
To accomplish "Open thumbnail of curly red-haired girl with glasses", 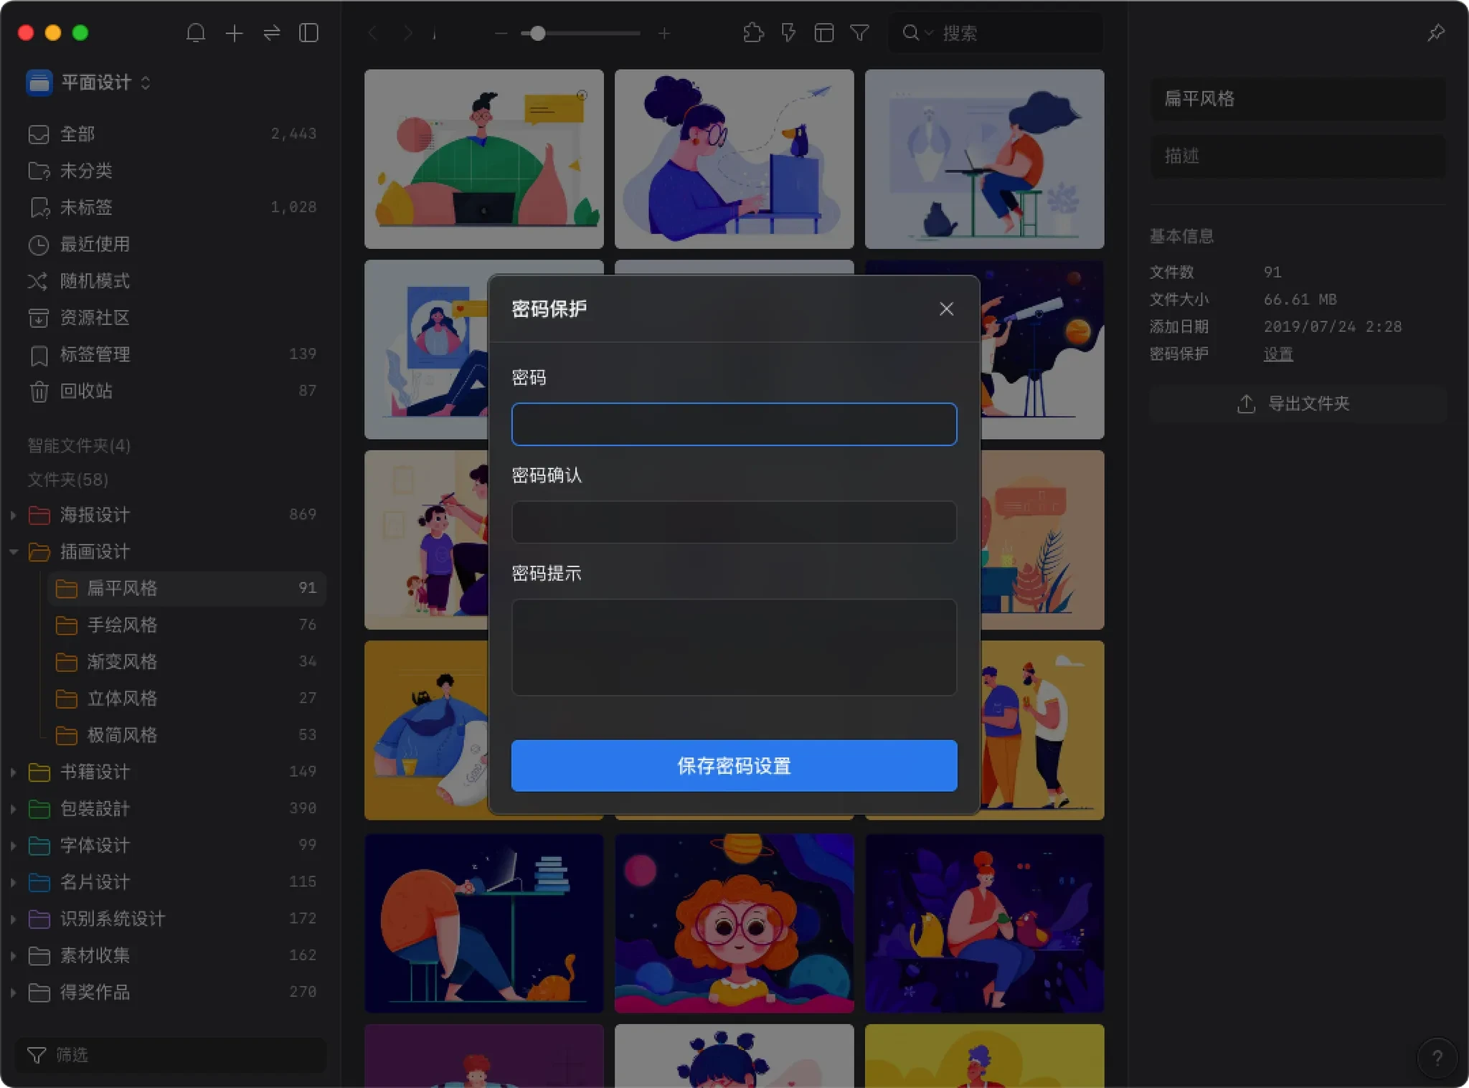I will click(734, 923).
